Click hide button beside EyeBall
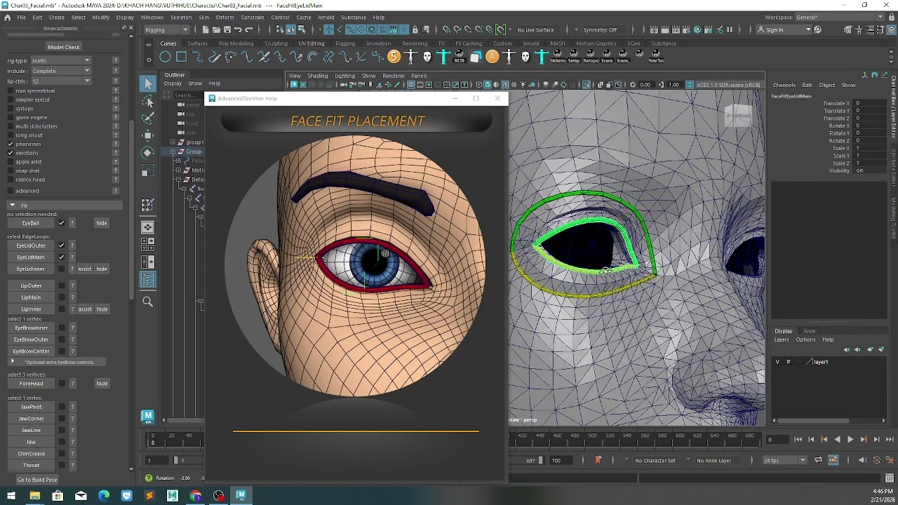 click(x=102, y=223)
